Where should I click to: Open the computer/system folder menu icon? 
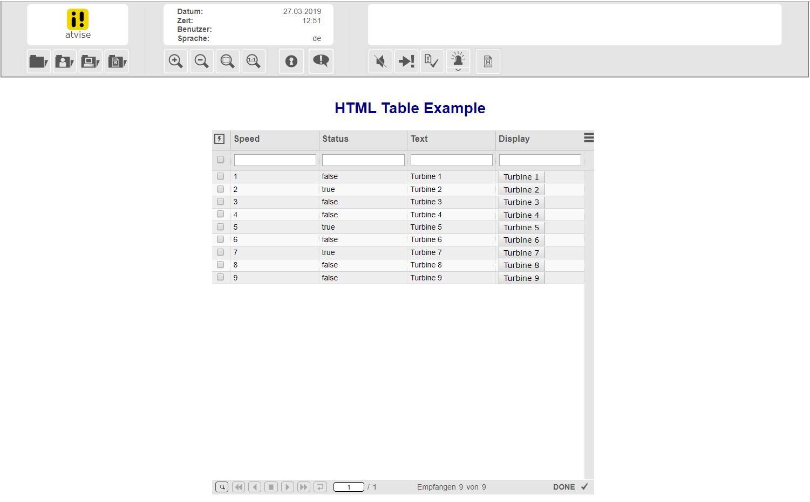coord(91,61)
